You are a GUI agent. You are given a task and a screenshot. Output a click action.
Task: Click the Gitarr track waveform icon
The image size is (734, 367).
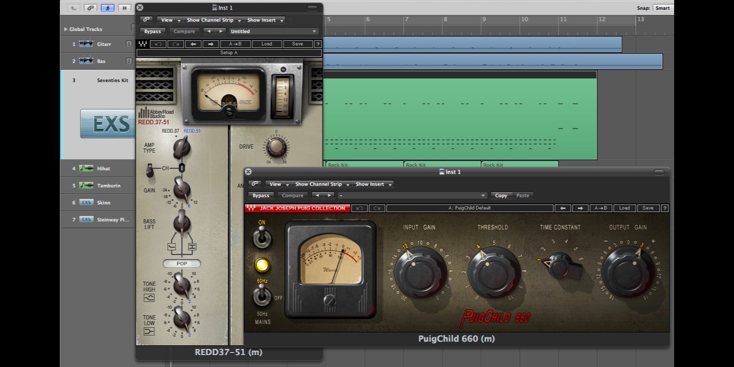[x=86, y=44]
